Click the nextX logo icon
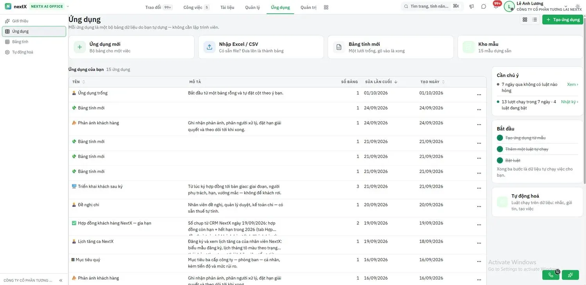Image resolution: width=586 pixels, height=285 pixels. (x=8, y=6)
